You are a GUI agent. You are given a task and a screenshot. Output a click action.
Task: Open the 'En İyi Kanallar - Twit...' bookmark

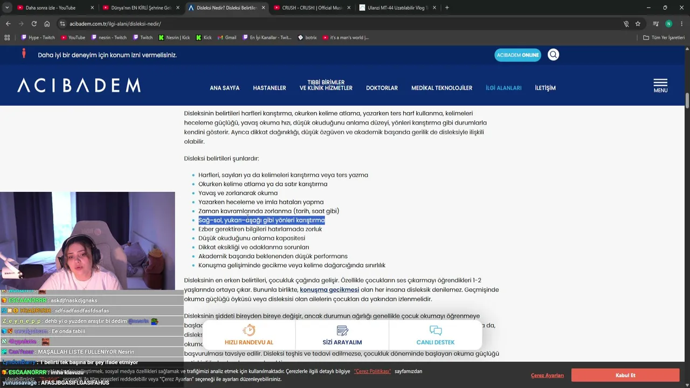(267, 38)
